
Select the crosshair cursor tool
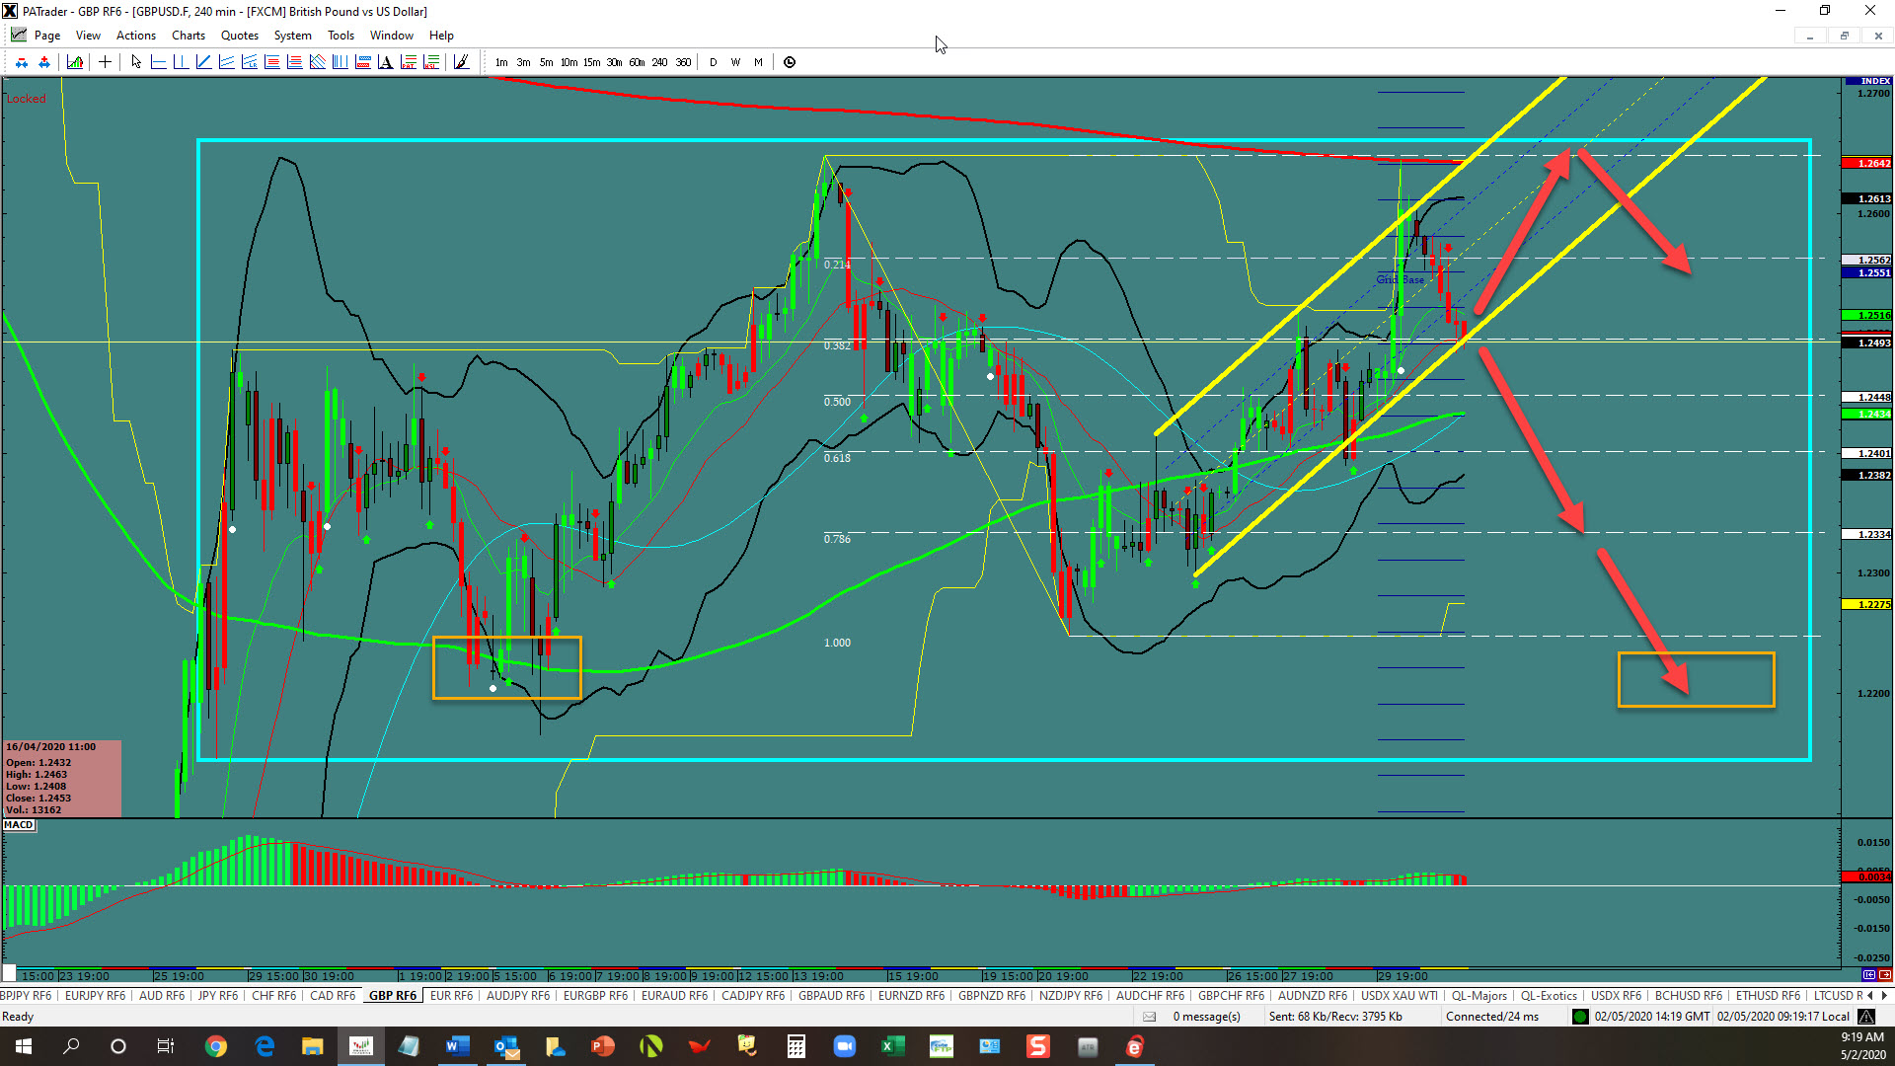click(x=105, y=62)
